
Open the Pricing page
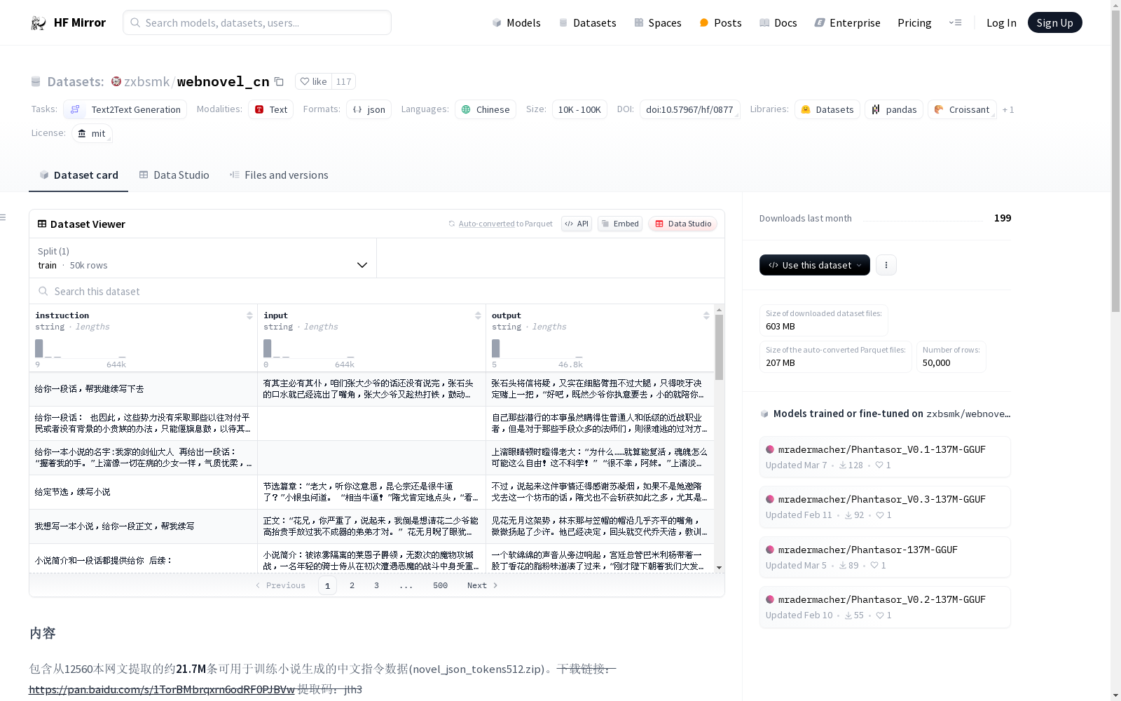(x=914, y=22)
